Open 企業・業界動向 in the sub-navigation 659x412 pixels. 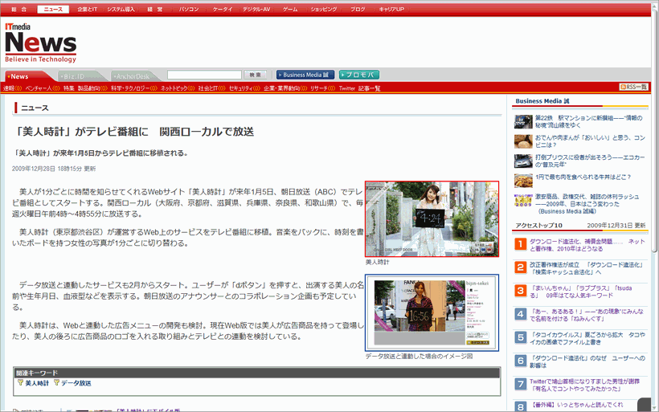point(285,88)
